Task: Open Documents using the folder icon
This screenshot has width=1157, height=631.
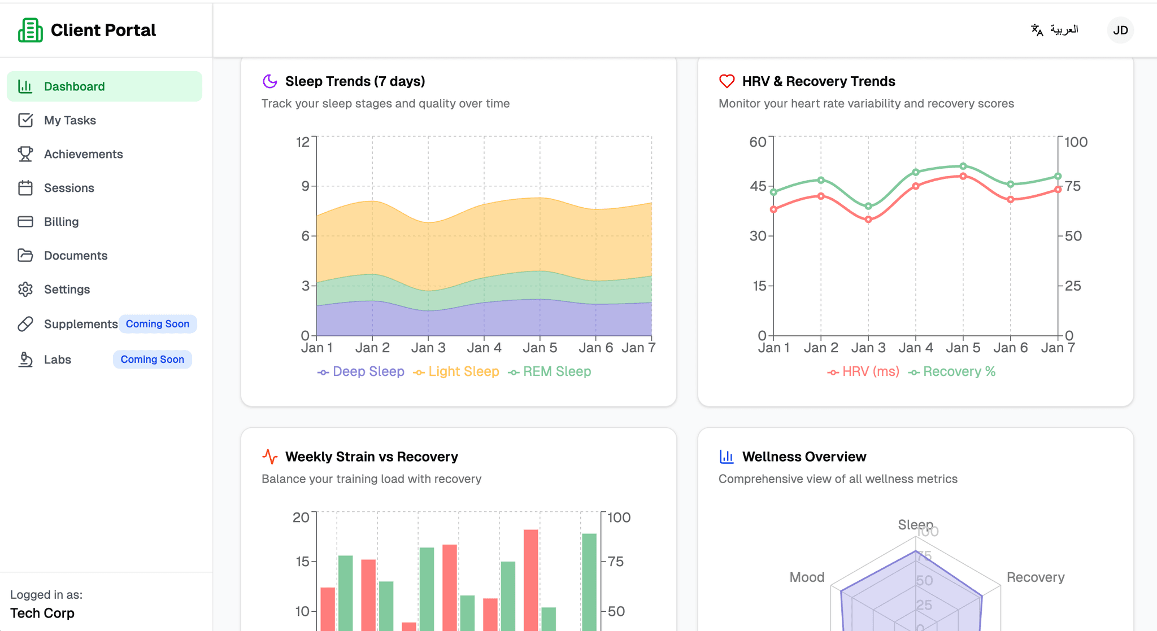Action: tap(25, 255)
